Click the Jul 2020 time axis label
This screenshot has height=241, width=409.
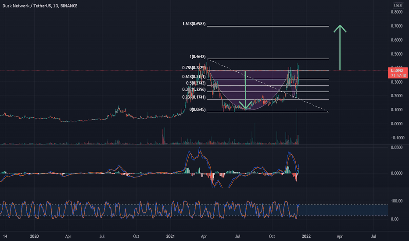tap(102, 236)
